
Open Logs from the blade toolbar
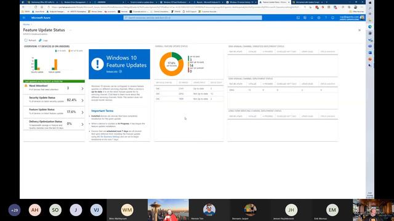(x=43, y=41)
